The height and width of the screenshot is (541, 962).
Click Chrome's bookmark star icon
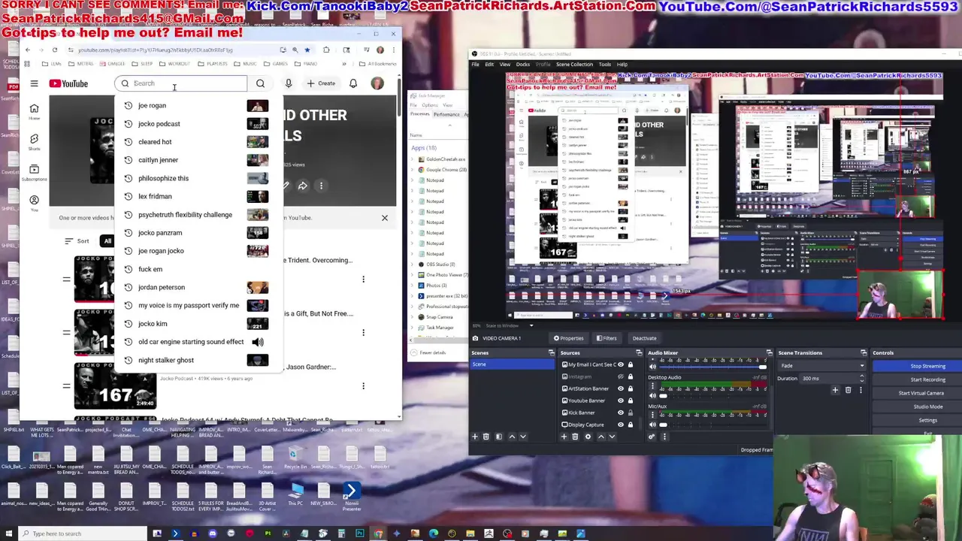[x=307, y=50]
